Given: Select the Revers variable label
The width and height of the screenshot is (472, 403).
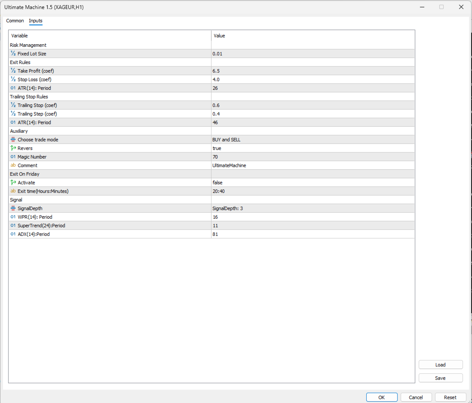Looking at the screenshot, I should pos(25,148).
